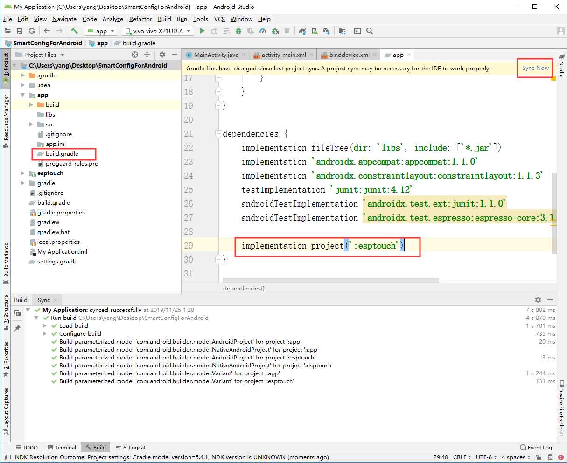Open the AVD Manager icon
The height and width of the screenshot is (463, 567).
pyautogui.click(x=315, y=31)
